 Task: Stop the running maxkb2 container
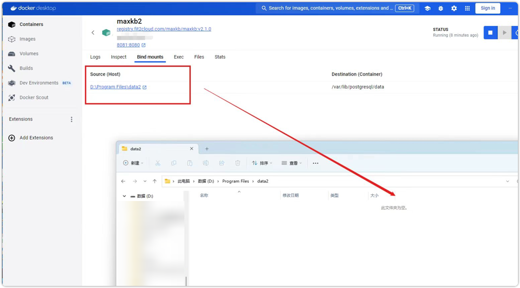pyautogui.click(x=490, y=33)
